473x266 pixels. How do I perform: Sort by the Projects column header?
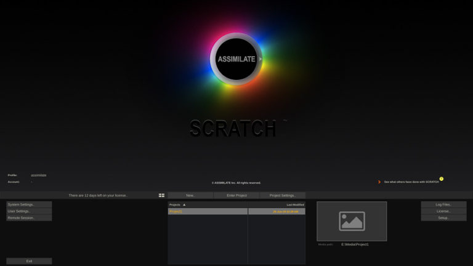click(208, 205)
